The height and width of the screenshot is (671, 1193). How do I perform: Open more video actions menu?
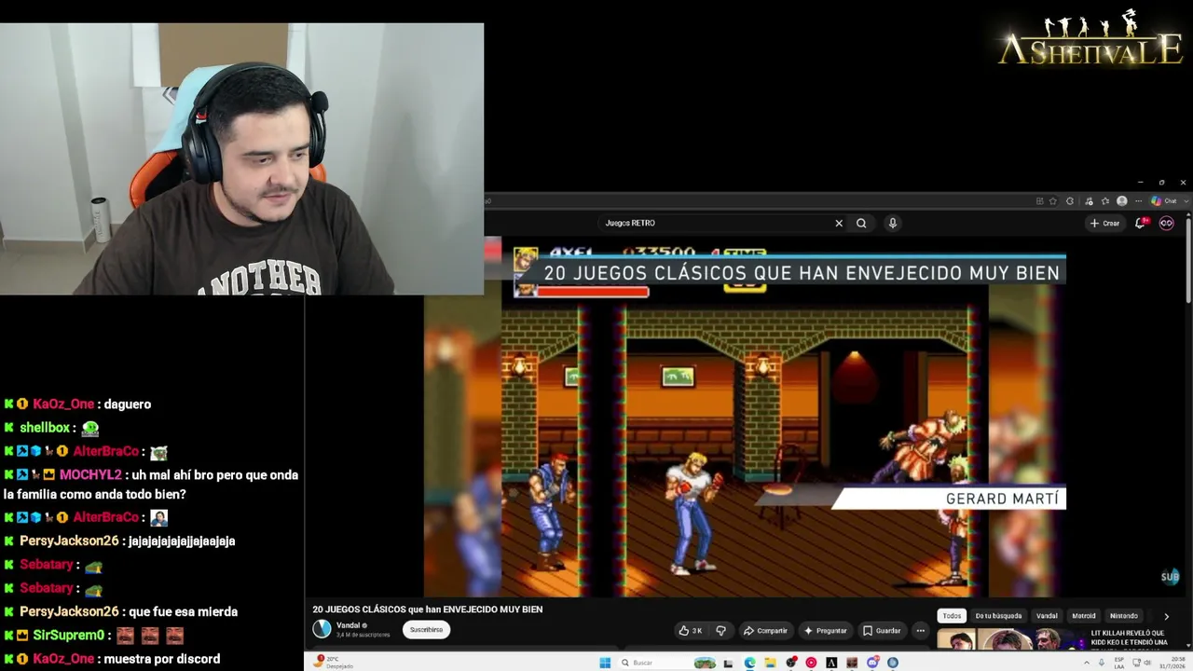pyautogui.click(x=920, y=631)
